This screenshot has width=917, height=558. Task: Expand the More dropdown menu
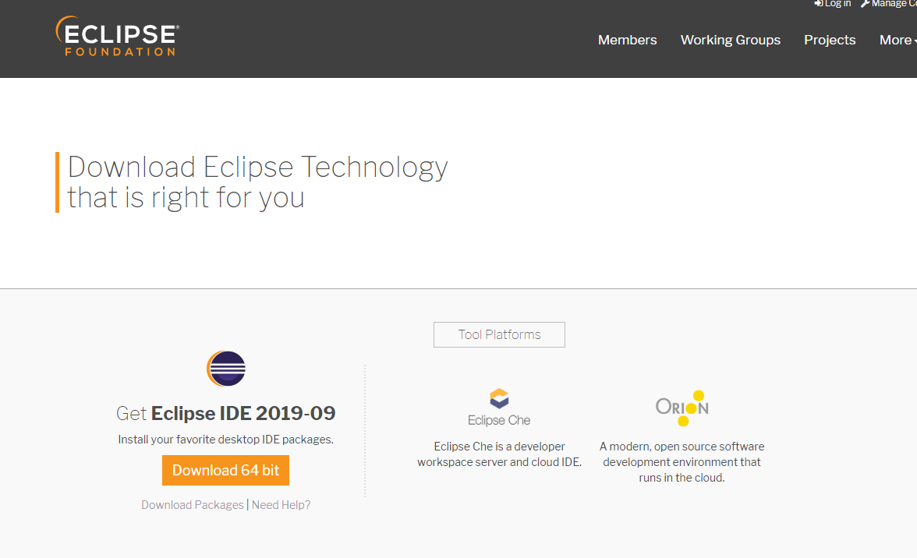click(x=898, y=40)
